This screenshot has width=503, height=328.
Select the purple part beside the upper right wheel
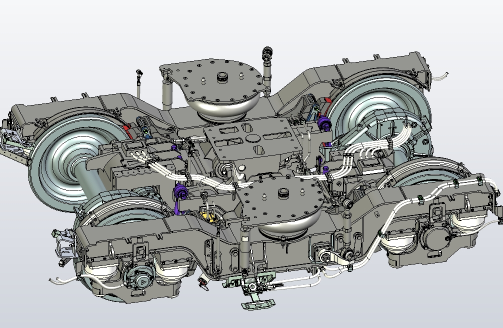coord(323,122)
